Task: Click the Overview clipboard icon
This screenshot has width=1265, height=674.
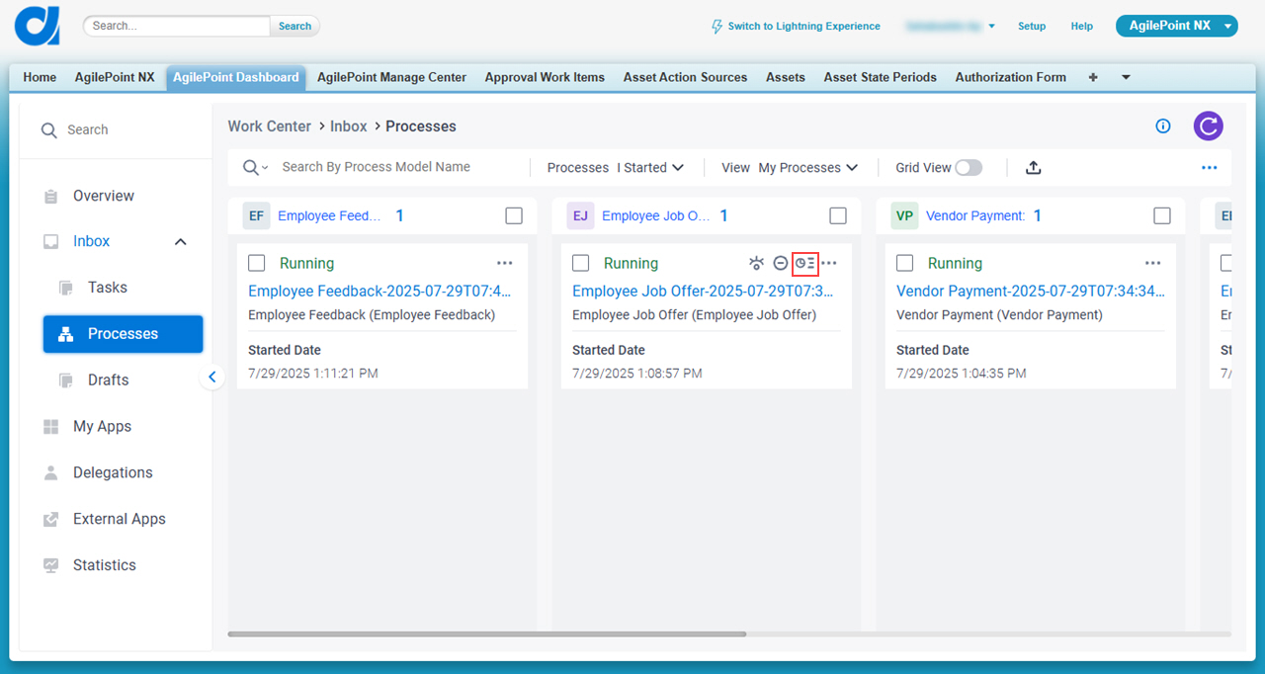Action: point(50,197)
